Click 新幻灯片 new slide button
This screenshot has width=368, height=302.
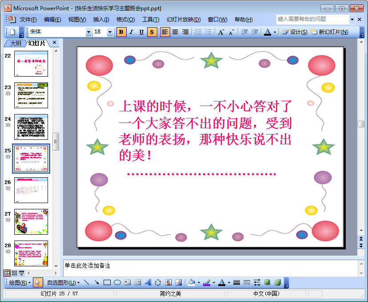point(329,32)
